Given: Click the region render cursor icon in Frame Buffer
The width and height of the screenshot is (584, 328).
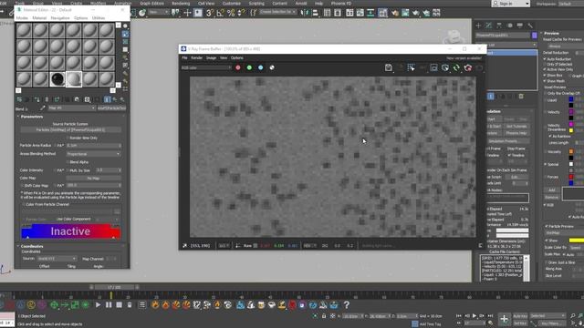Looking at the screenshot, I should [x=411, y=67].
